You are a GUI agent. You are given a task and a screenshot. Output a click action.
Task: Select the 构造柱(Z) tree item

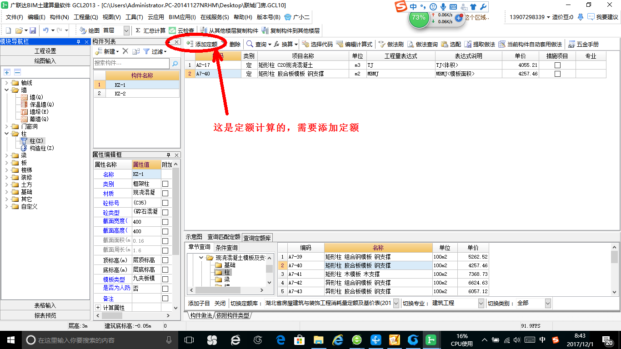pyautogui.click(x=42, y=148)
